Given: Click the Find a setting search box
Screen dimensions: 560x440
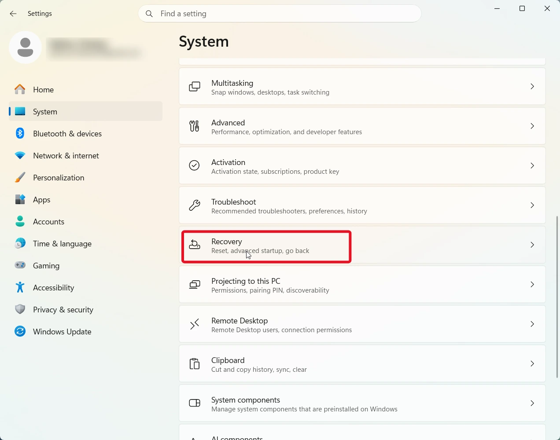Looking at the screenshot, I should [x=280, y=14].
